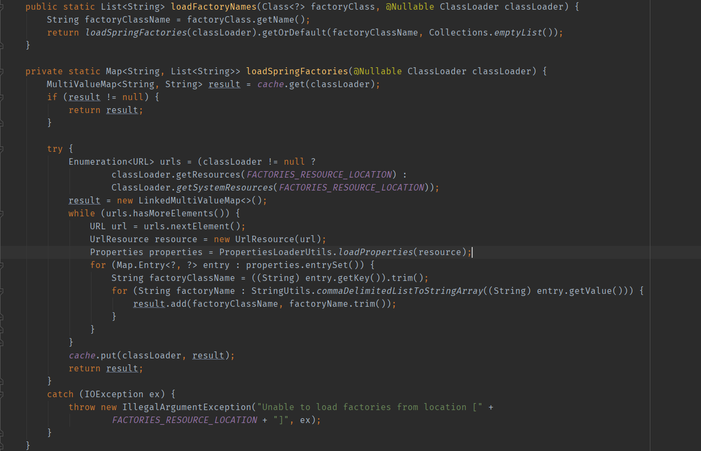This screenshot has width=701, height=451.
Task: Click the 'private static' modifiers
Action: pyautogui.click(x=63, y=71)
